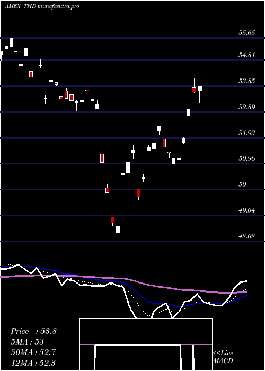Select the 50.96 price level label
This screenshot has height=371, width=265.
tap(246, 158)
